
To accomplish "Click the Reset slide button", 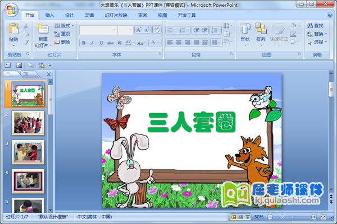I will click(x=62, y=34).
